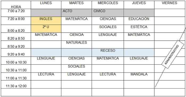186x97 pixels.
Task: Click the JUEVES column header
Action: (x=139, y=5)
